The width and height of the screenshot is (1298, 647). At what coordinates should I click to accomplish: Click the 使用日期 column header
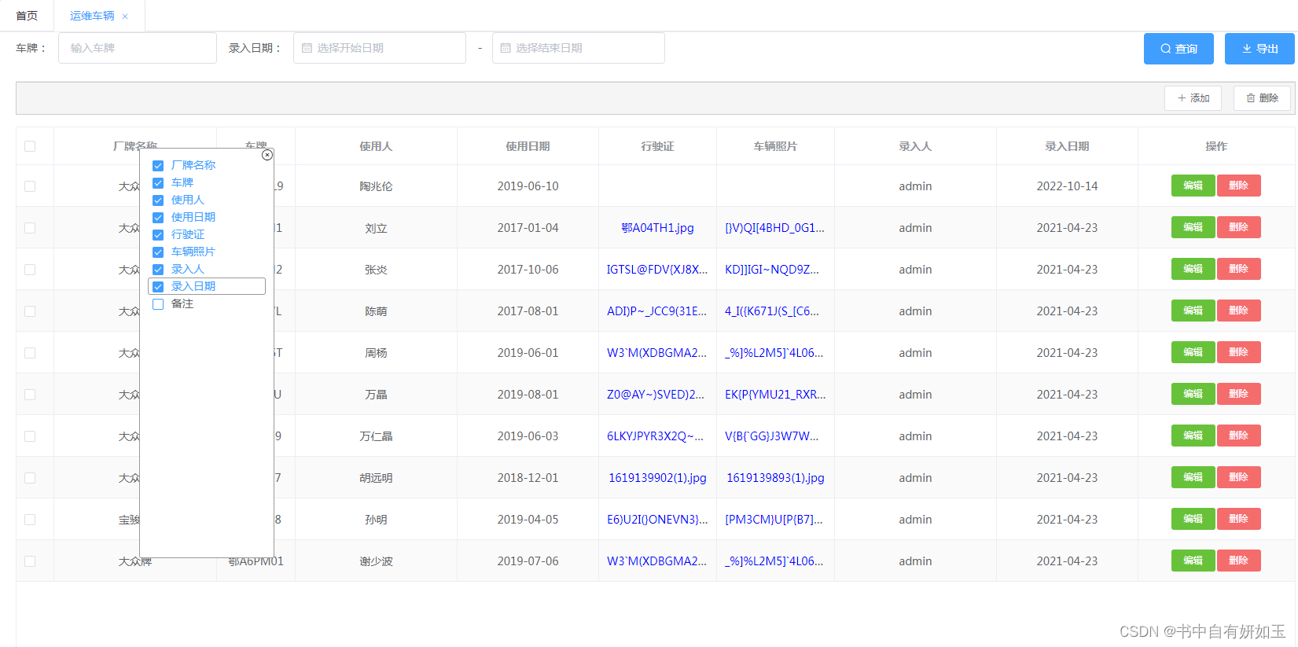point(528,146)
